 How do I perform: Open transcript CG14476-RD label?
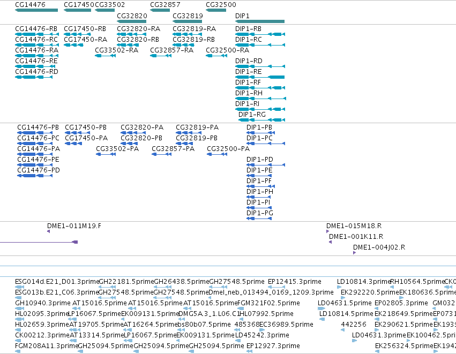(x=36, y=72)
